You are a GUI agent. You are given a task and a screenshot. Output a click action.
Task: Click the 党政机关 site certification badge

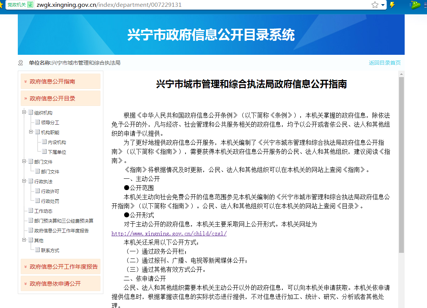pyautogui.click(x=20, y=5)
